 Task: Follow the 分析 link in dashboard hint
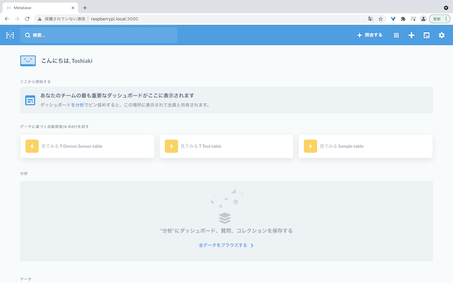80,105
